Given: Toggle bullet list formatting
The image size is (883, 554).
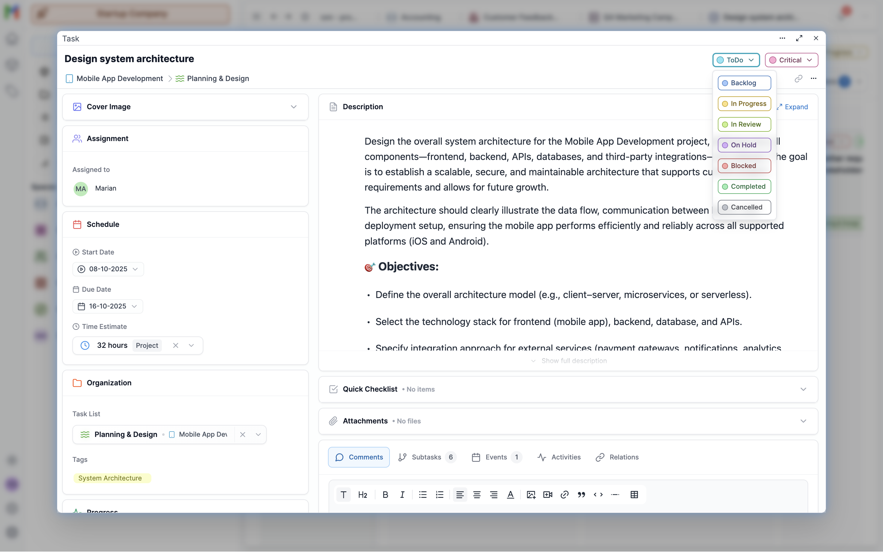Looking at the screenshot, I should pyautogui.click(x=423, y=495).
